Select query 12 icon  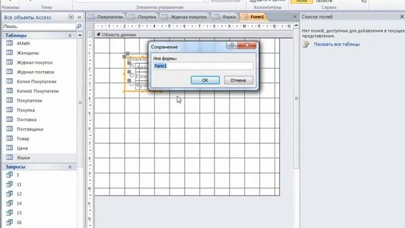coord(9,194)
